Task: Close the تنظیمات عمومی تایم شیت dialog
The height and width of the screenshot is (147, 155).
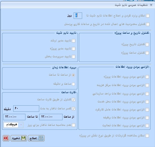Action: tap(151, 5)
